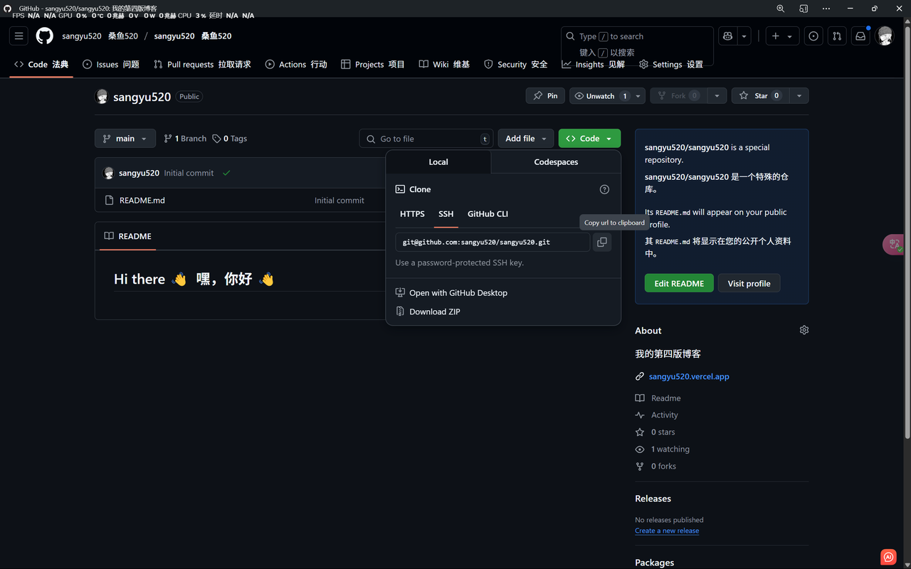
Task: Open browser more options ellipsis
Action: click(826, 9)
